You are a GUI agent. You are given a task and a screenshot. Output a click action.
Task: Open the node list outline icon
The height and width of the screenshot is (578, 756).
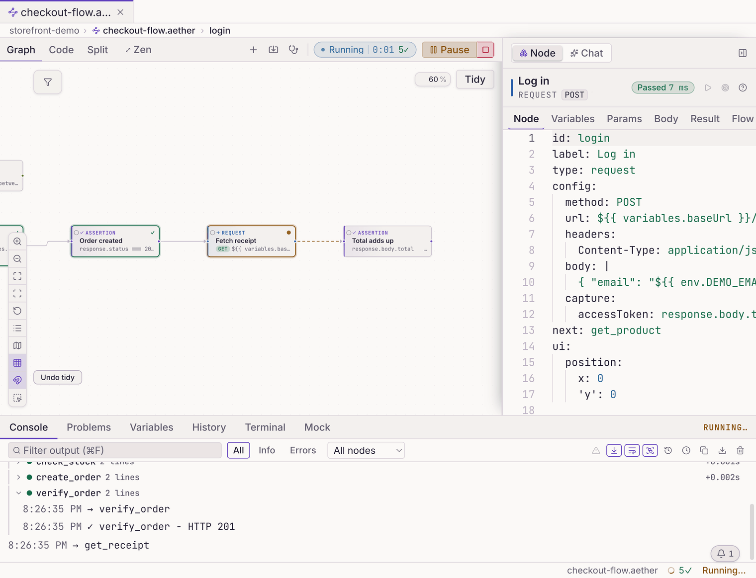pyautogui.click(x=17, y=328)
